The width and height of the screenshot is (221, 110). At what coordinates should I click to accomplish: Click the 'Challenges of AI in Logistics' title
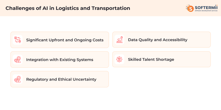click(68, 8)
